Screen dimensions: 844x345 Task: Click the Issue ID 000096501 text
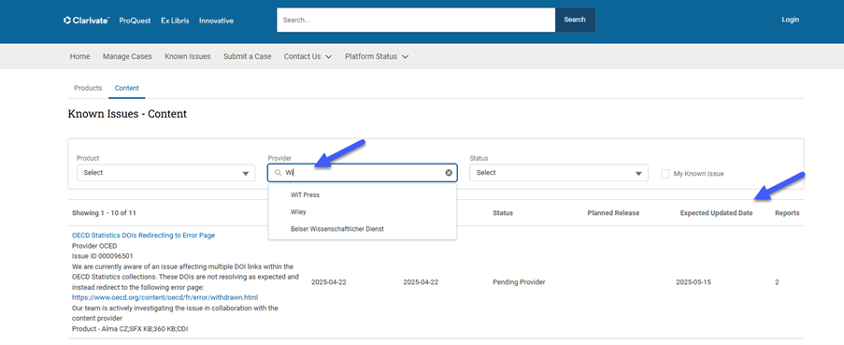[102, 256]
